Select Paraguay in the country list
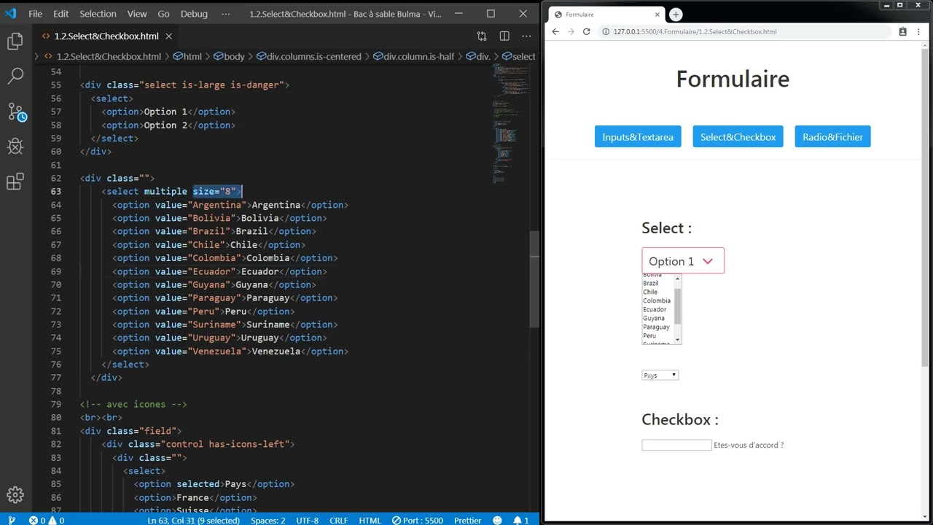The height and width of the screenshot is (525, 933). (x=656, y=327)
